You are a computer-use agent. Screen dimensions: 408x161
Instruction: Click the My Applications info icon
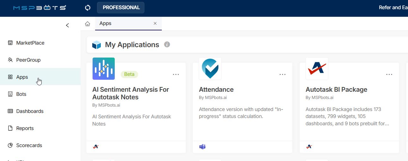(167, 45)
